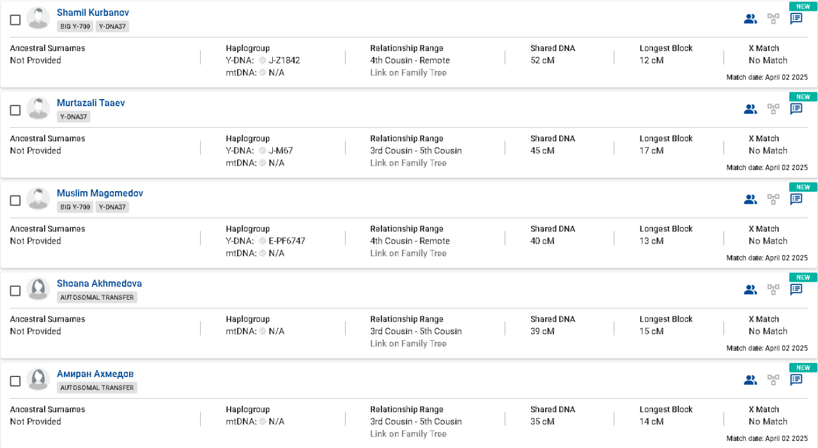Open Shamil Kurbanov's profile name link

pyautogui.click(x=93, y=13)
